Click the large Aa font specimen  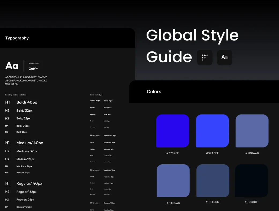click(x=12, y=66)
